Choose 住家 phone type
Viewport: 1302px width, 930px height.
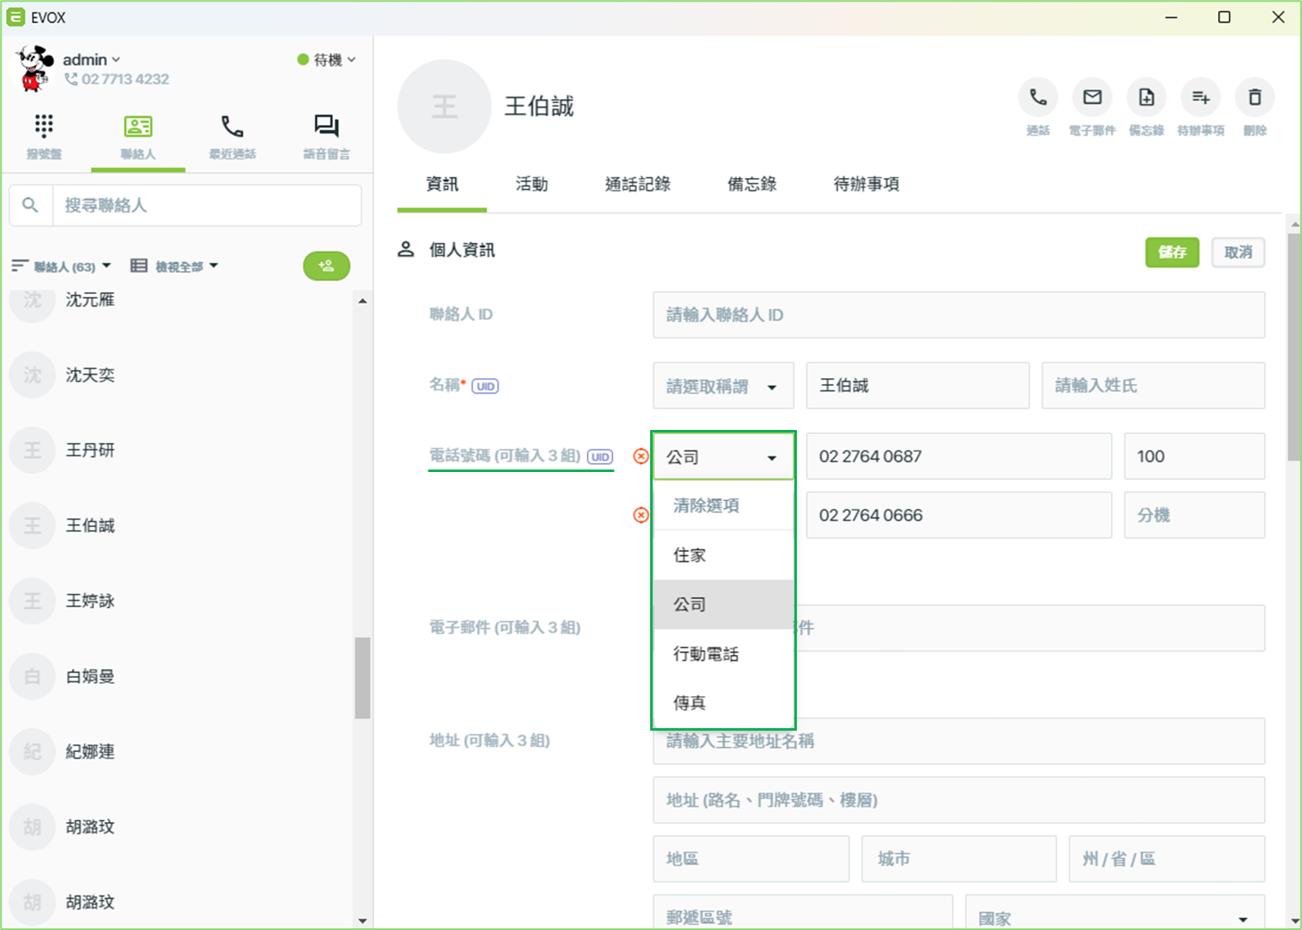[x=724, y=555]
